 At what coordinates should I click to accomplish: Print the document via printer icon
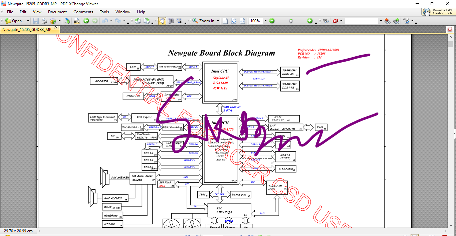pos(44,21)
